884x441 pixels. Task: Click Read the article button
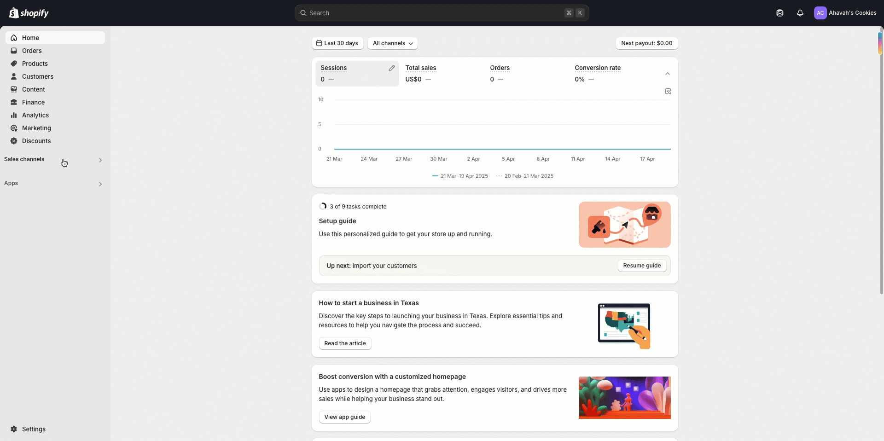pos(345,343)
